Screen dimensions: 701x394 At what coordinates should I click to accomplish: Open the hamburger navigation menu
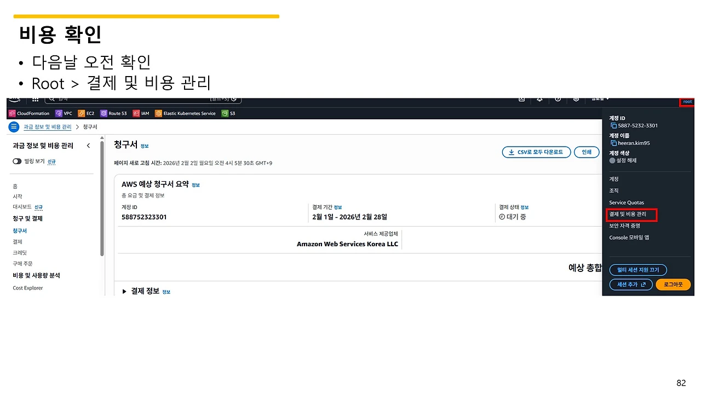14,127
